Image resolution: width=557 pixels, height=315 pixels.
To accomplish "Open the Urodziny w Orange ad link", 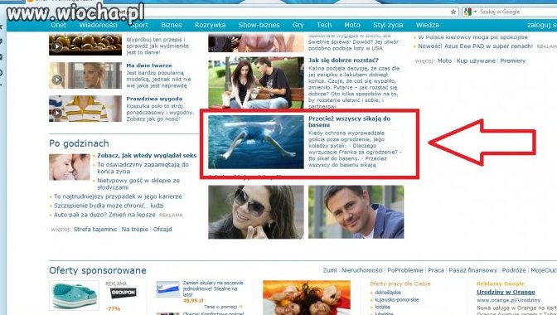I will (506, 293).
